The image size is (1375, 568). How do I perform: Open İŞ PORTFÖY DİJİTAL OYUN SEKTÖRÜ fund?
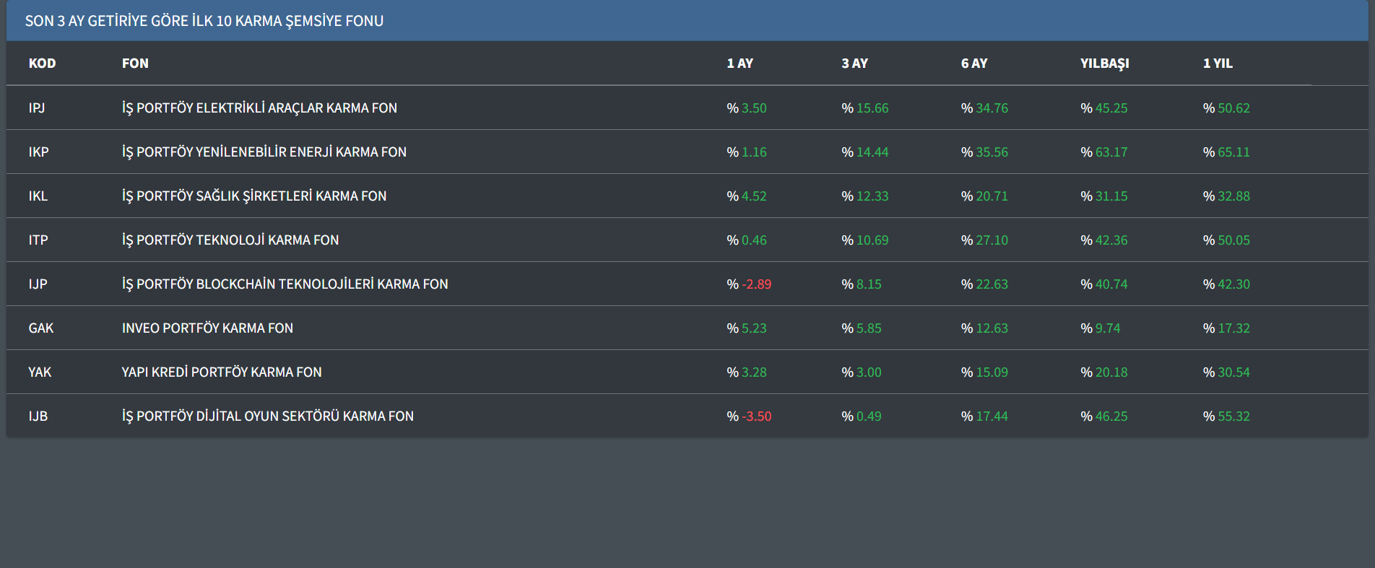267,416
